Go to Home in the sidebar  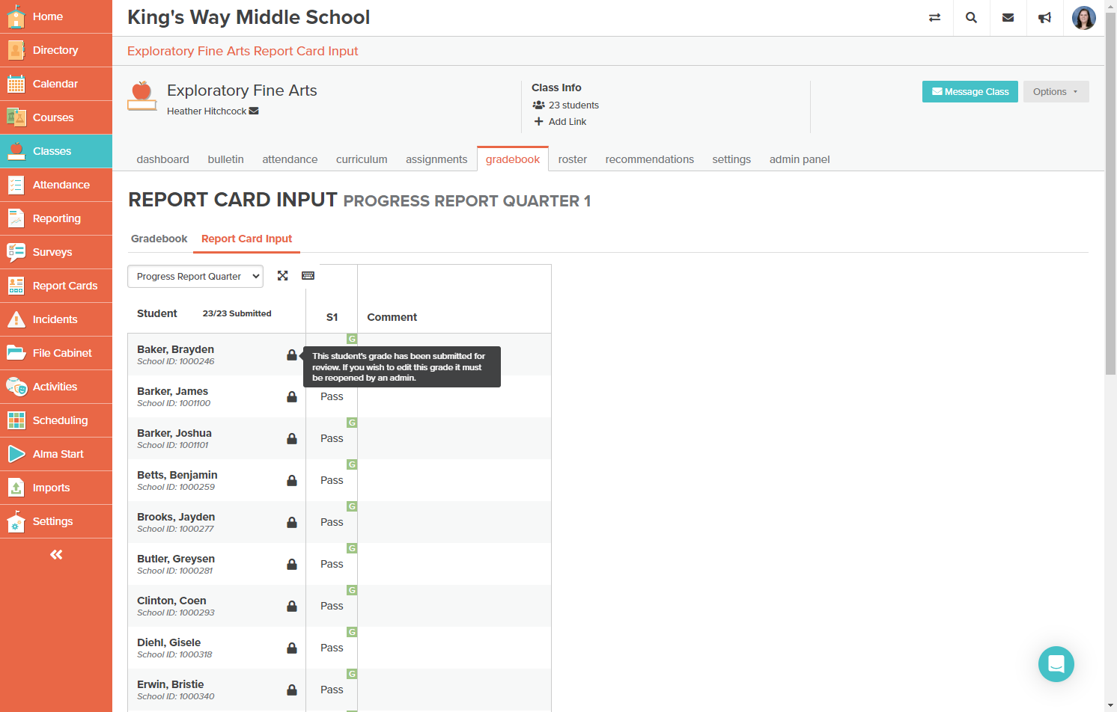[x=56, y=16]
